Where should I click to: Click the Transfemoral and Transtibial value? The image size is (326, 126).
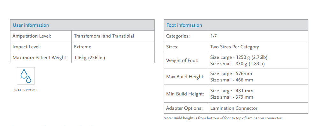click(104, 36)
